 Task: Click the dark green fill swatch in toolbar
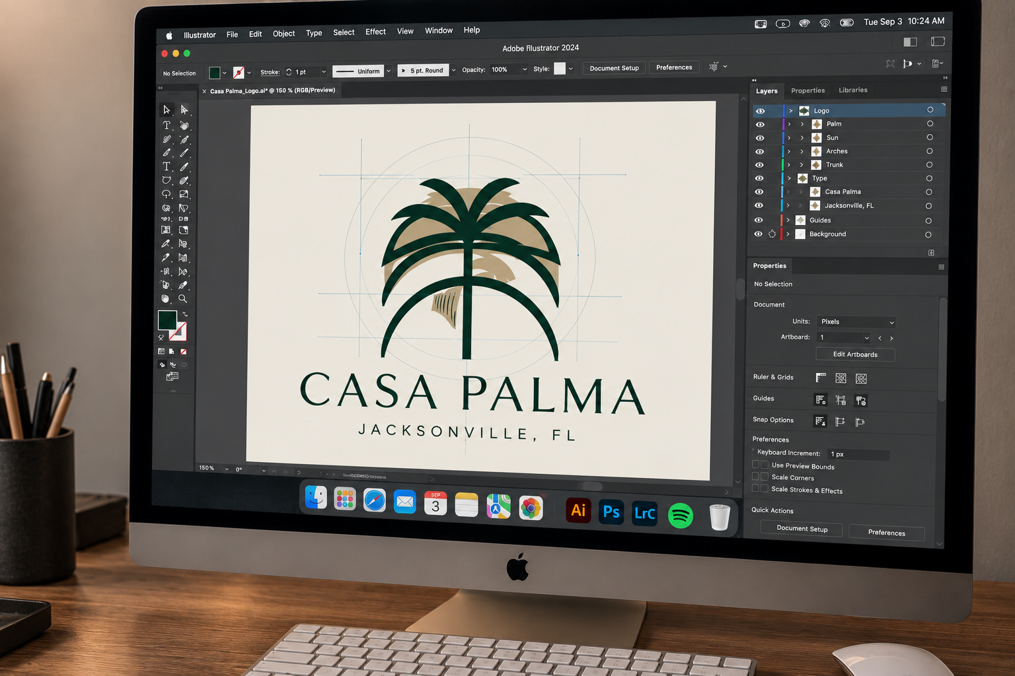pos(167,320)
